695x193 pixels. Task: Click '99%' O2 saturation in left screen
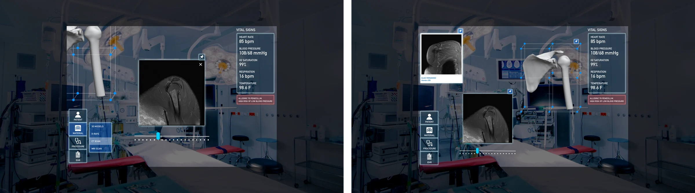pyautogui.click(x=243, y=65)
